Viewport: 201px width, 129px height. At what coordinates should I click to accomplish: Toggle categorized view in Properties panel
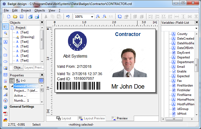[x=12, y=81]
